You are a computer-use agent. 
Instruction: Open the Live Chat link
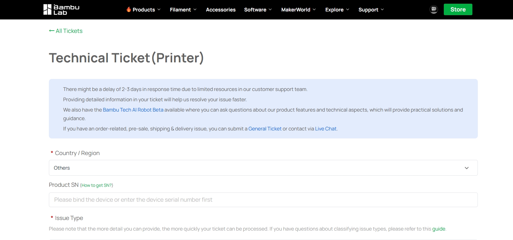pos(326,129)
